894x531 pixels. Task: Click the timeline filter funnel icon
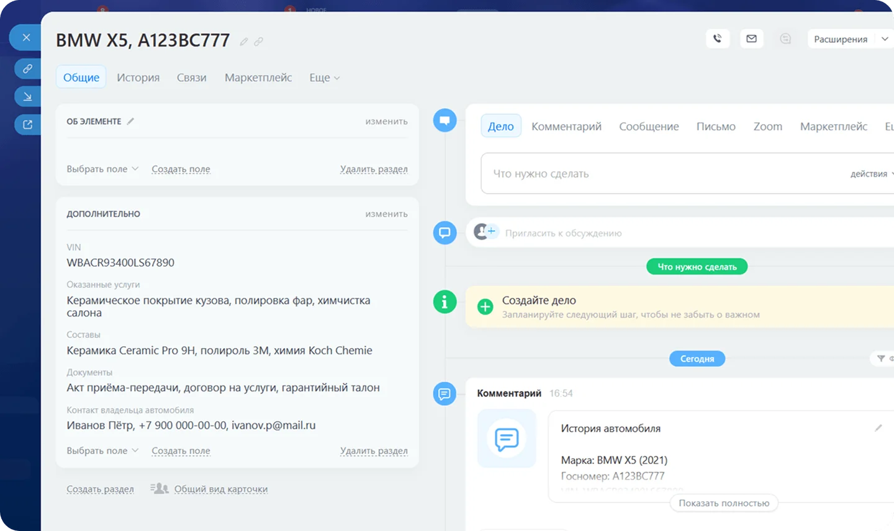pyautogui.click(x=881, y=359)
